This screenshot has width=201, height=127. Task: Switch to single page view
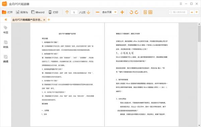(145, 12)
